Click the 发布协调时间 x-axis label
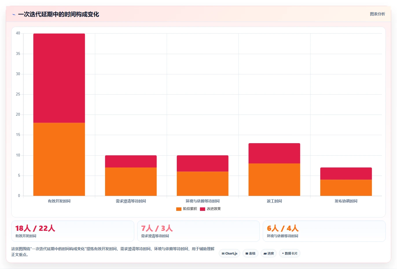Viewport: 397px width, 269px height. 346,201
